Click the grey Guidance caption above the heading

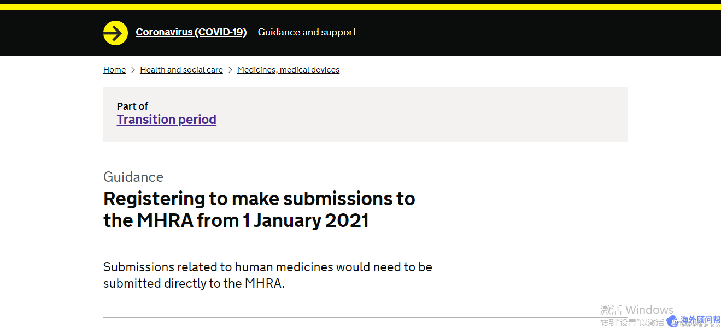(133, 177)
